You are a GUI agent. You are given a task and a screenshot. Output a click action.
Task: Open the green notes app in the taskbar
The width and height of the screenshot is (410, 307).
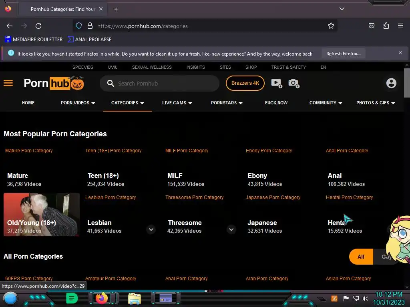tap(72, 298)
